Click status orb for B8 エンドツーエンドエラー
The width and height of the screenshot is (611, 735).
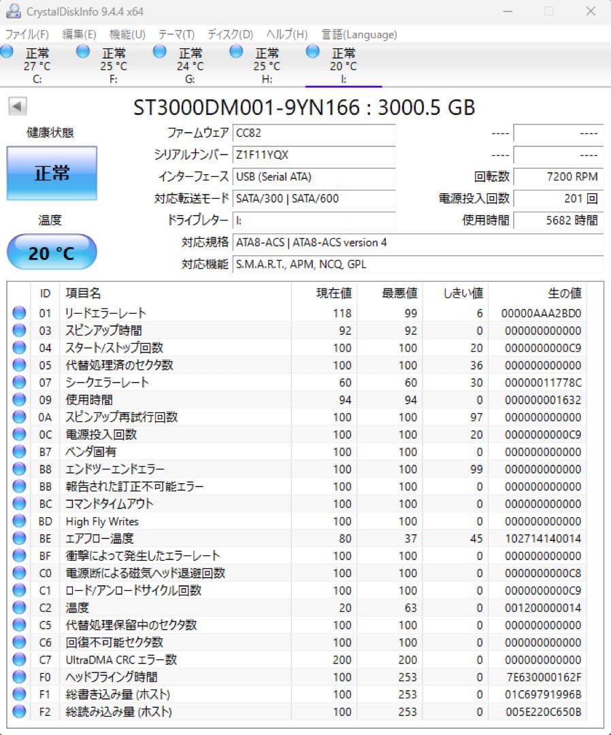19,469
